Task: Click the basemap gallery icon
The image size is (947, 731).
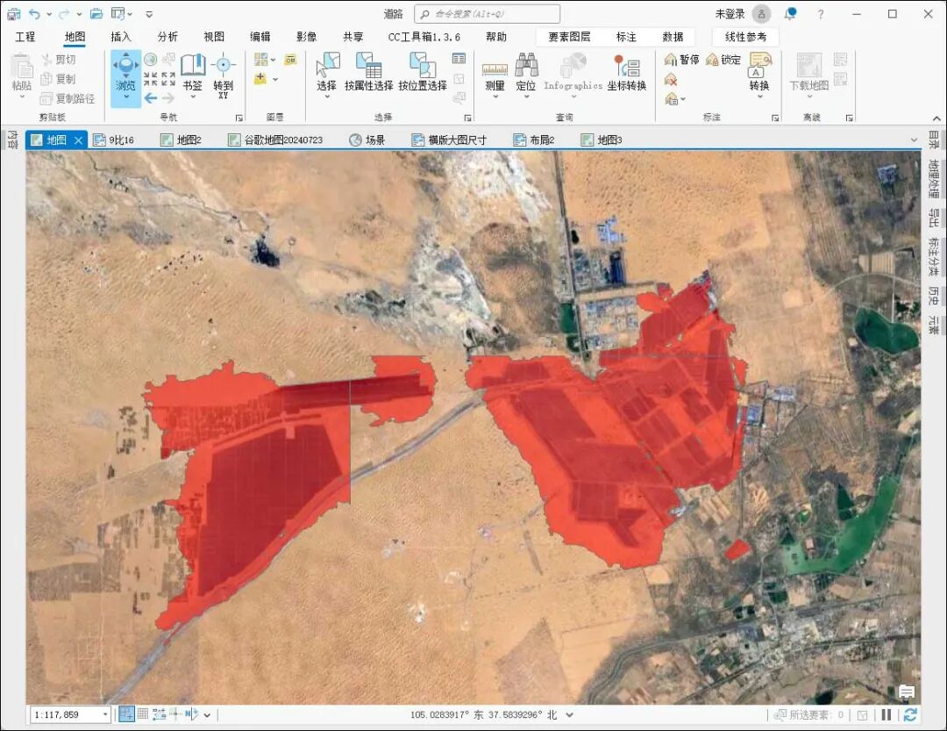Action: (x=261, y=60)
